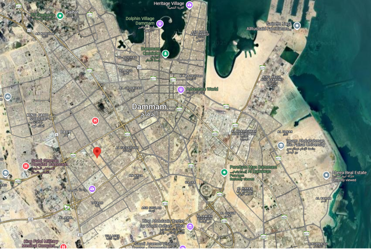
Task: Click the King Fahd Military Medical marker
Action: (x=63, y=246)
